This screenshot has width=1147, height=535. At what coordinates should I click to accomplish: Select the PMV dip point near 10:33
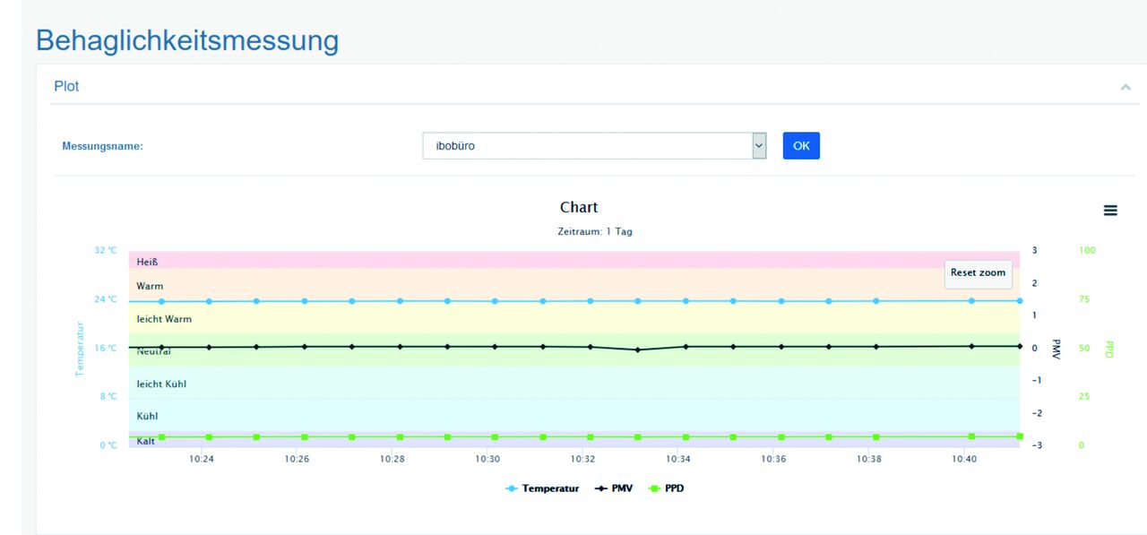638,349
